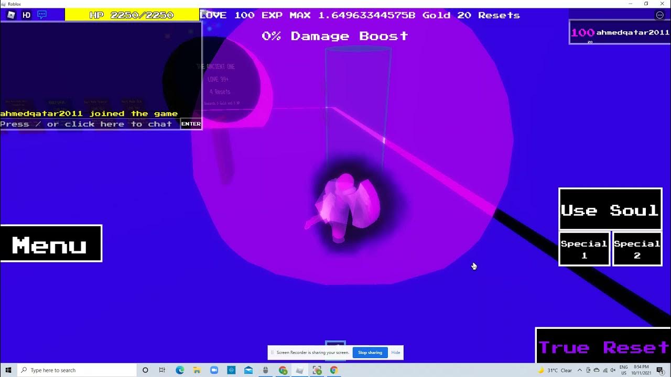The image size is (671, 377).
Task: Hide the screen sharing notification bar
Action: coord(396,352)
